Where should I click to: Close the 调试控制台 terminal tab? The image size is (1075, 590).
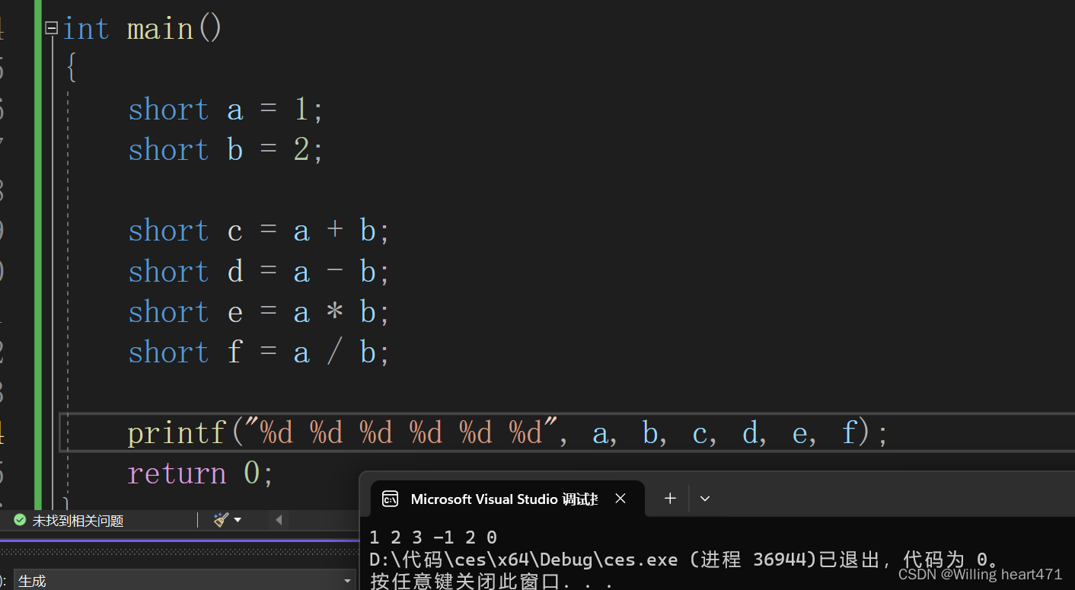click(620, 499)
